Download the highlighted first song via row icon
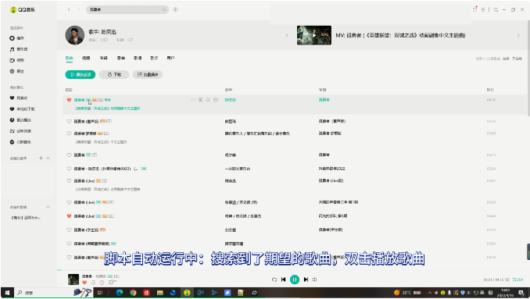Screen dimensions: 530x299 [208, 100]
